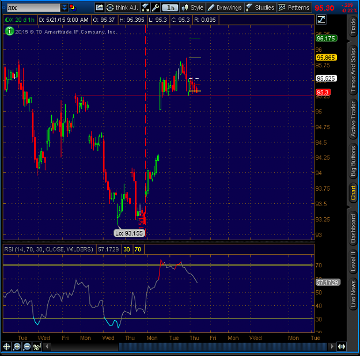Viewport: 360px width, 356px height.
Task: Click the green 96.175 price bubble
Action: coord(326,39)
